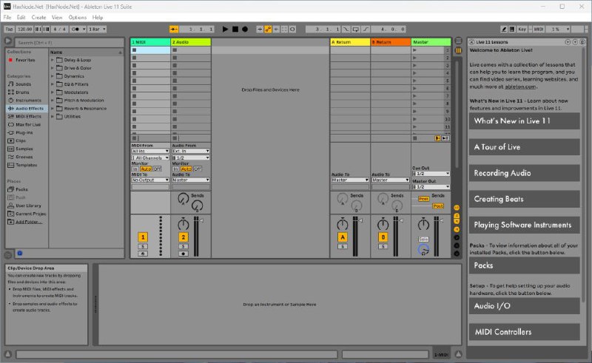Toggle MIDI Arrangement Overdub plus icon
The height and width of the screenshot is (363, 592).
point(260,29)
